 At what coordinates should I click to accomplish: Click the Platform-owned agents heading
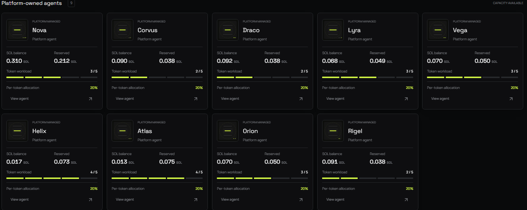(x=32, y=3)
